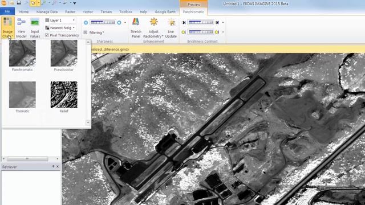
Task: Switch to the Toolbox tab
Action: 125,11
